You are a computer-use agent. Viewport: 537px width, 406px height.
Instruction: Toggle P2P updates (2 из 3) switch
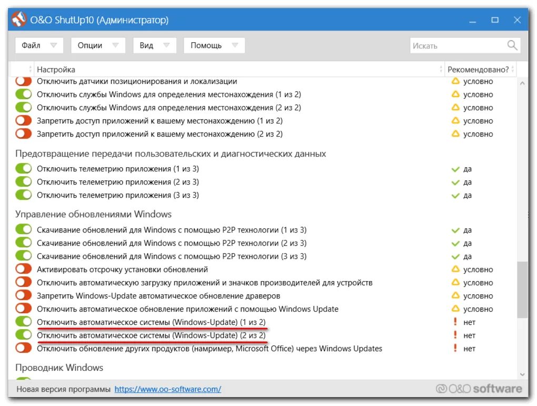pos(23,243)
